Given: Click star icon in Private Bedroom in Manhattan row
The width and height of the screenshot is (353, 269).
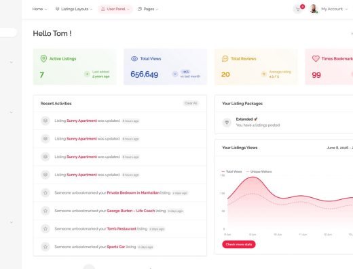Looking at the screenshot, I should coord(45,192).
